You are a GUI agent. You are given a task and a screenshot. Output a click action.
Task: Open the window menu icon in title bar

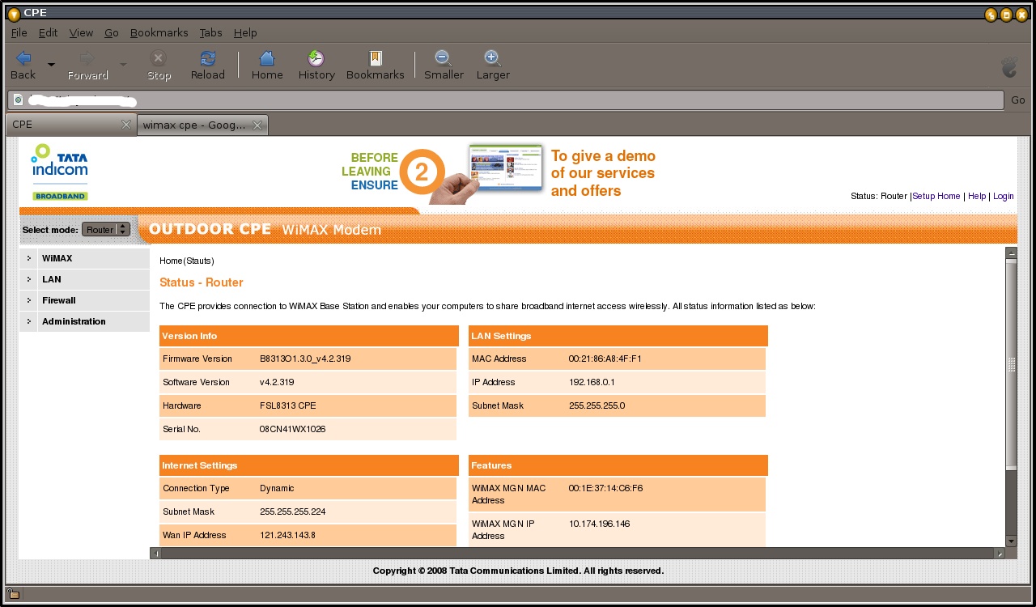pyautogui.click(x=14, y=14)
